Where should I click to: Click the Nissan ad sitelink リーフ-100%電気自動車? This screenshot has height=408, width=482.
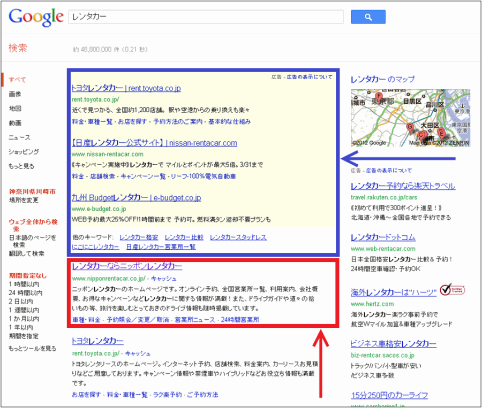point(204,176)
